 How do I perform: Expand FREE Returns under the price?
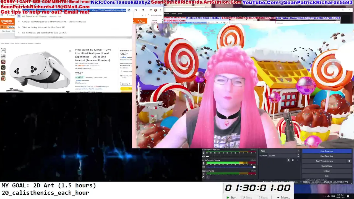[81, 83]
